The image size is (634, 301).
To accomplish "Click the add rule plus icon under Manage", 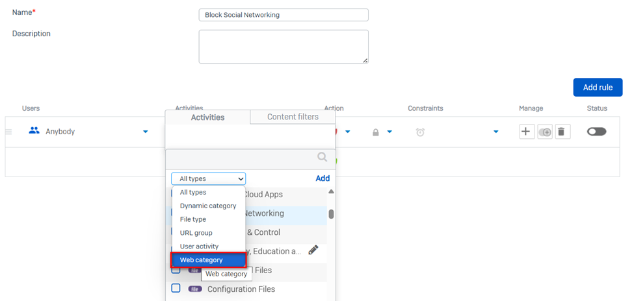I will click(526, 132).
